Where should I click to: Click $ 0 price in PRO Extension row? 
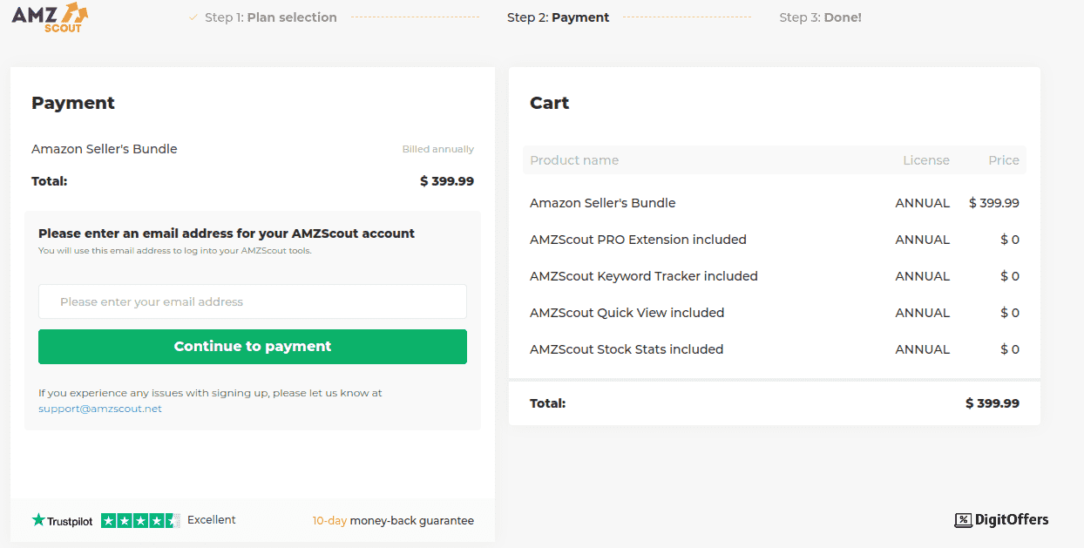coord(1010,240)
